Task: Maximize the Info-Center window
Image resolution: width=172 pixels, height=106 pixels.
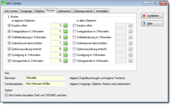Action: tap(155, 3)
